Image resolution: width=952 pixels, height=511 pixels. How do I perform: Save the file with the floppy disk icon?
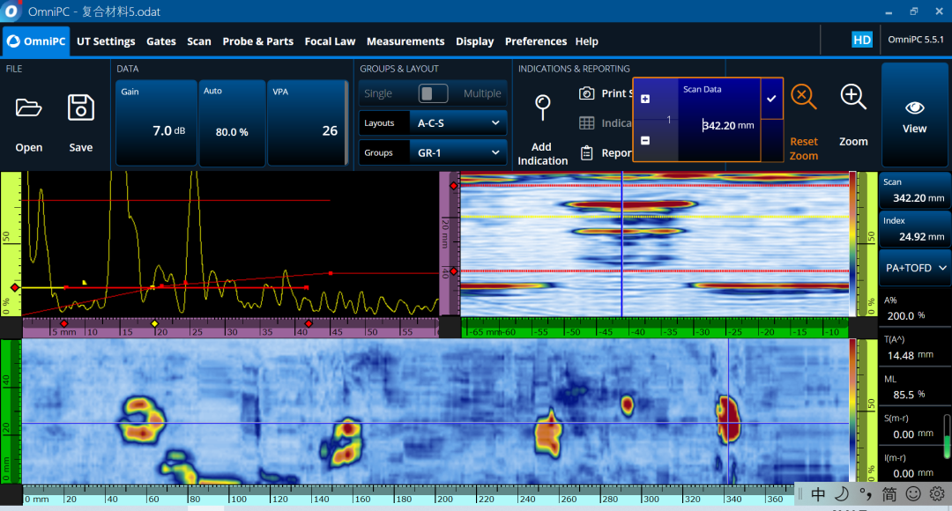tap(81, 107)
